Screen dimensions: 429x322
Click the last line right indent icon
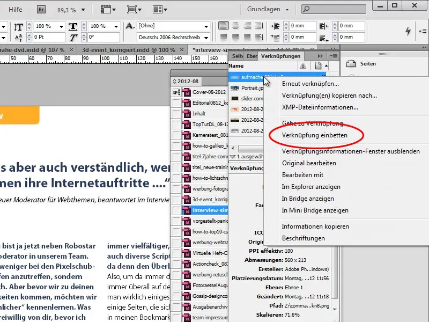[x=324, y=38]
